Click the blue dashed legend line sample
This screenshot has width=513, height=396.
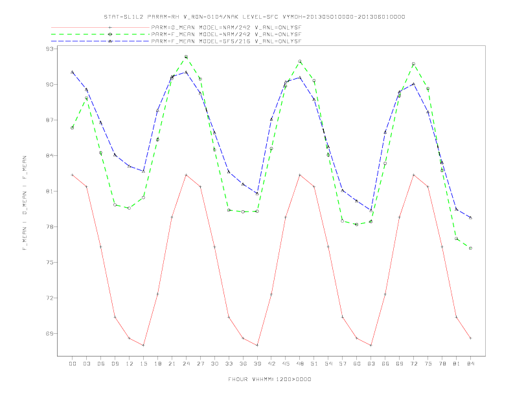100,41
